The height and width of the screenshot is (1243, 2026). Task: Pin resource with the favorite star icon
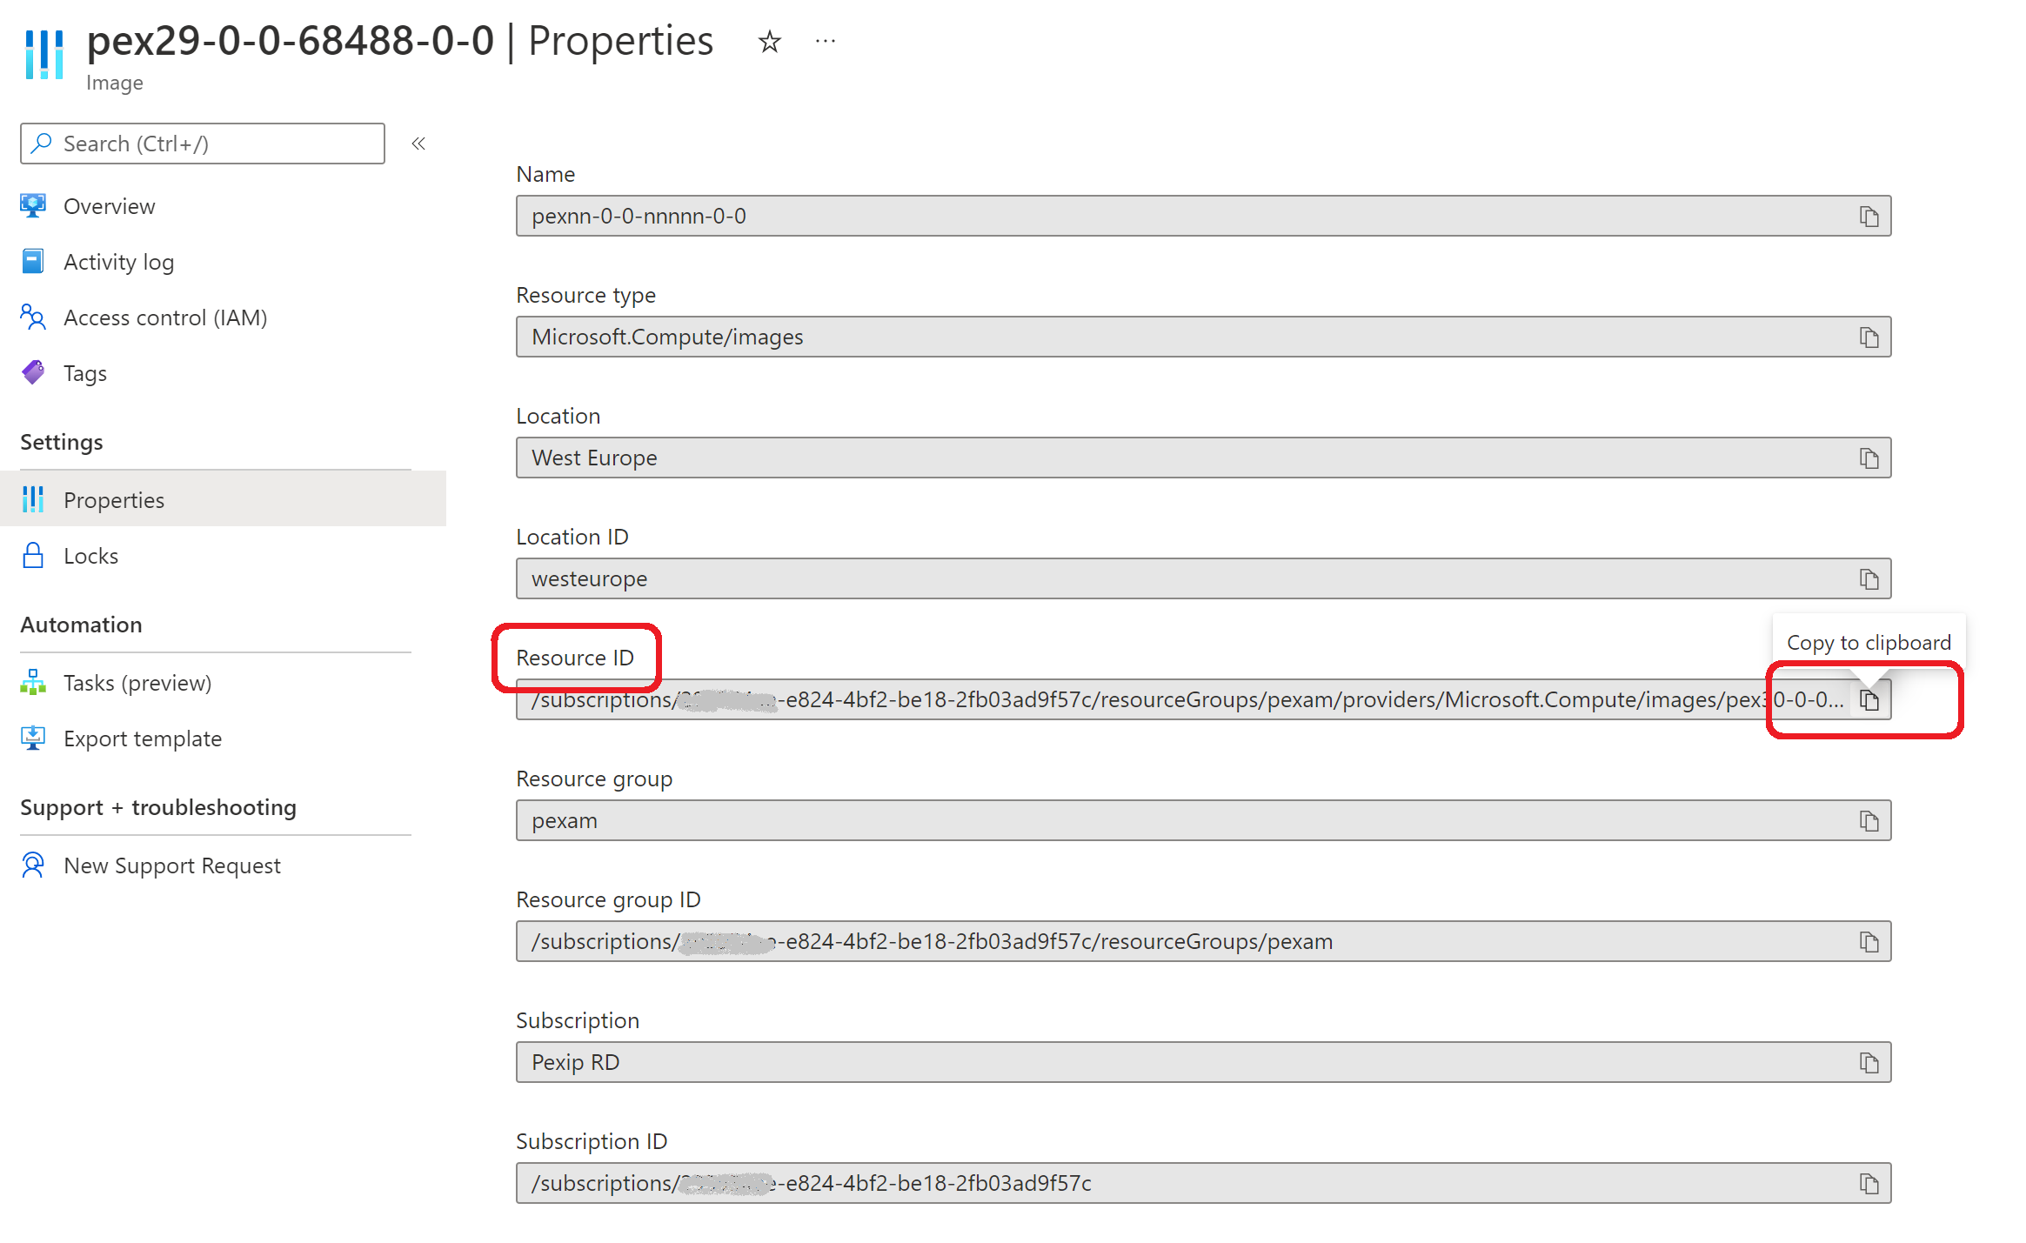click(x=769, y=42)
